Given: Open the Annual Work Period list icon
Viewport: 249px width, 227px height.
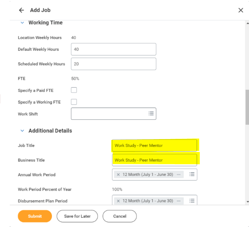Looking at the screenshot, I should coord(192,174).
